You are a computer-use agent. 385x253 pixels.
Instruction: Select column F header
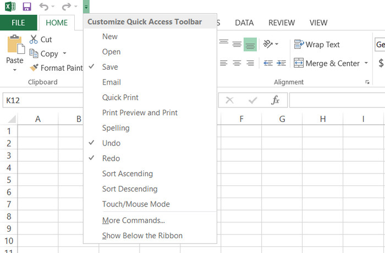241,119
